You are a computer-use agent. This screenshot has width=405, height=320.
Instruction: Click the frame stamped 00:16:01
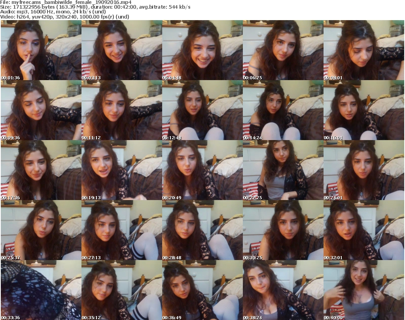point(364,110)
